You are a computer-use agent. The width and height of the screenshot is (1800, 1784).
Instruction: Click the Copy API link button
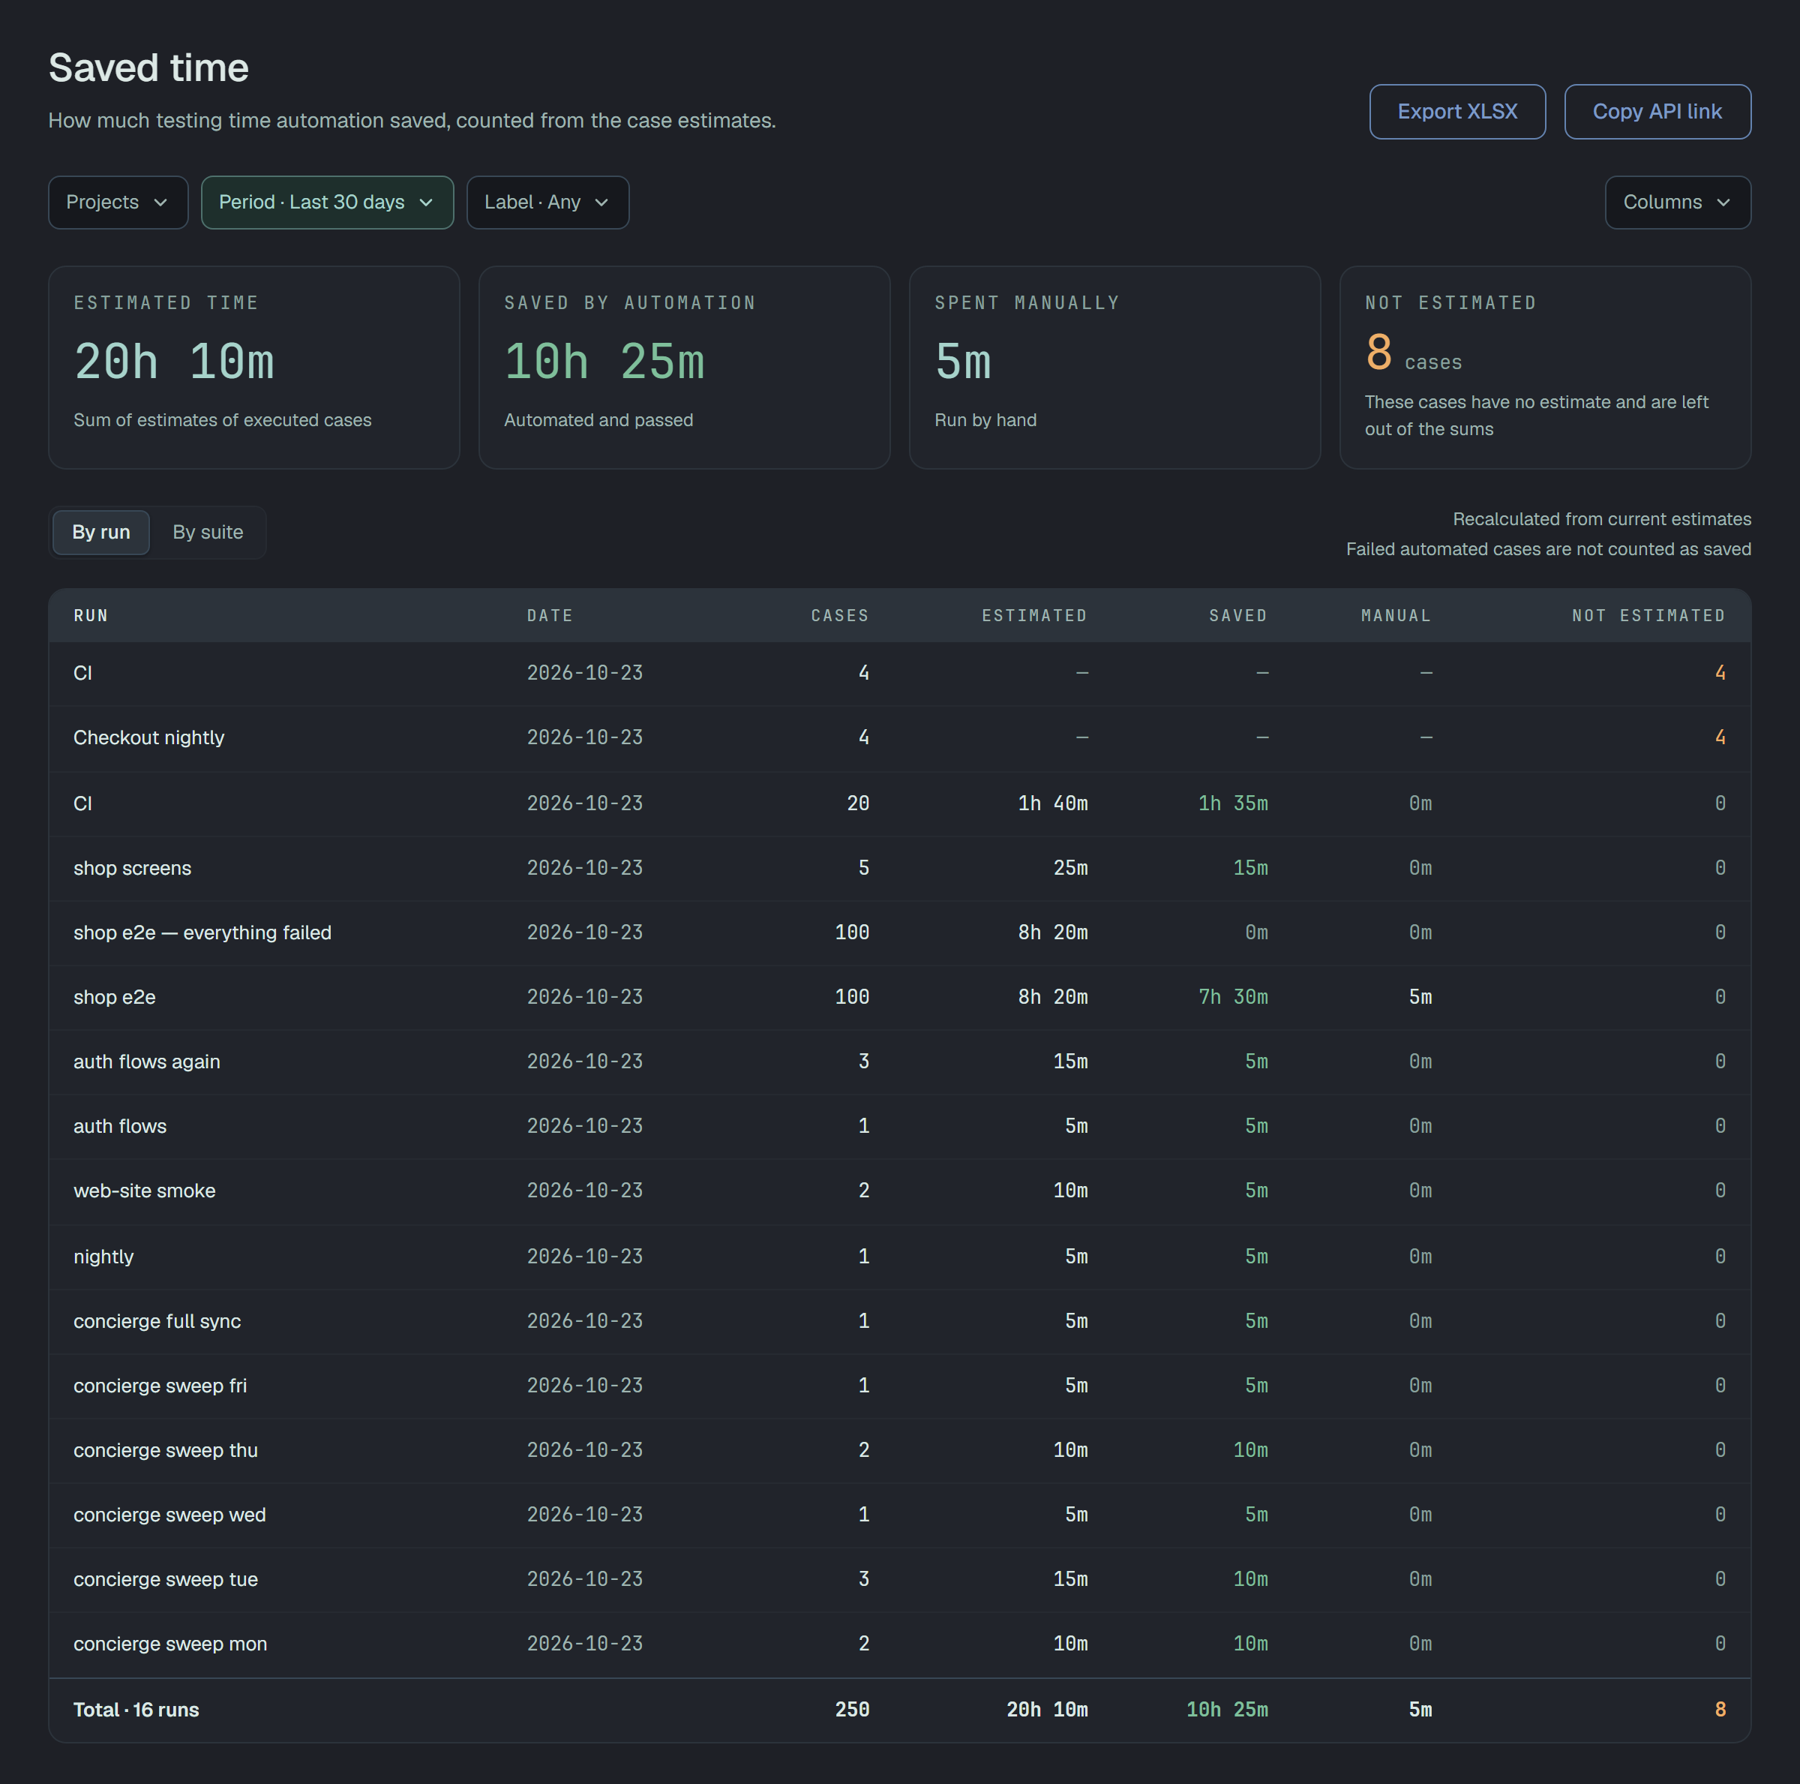pyautogui.click(x=1657, y=112)
